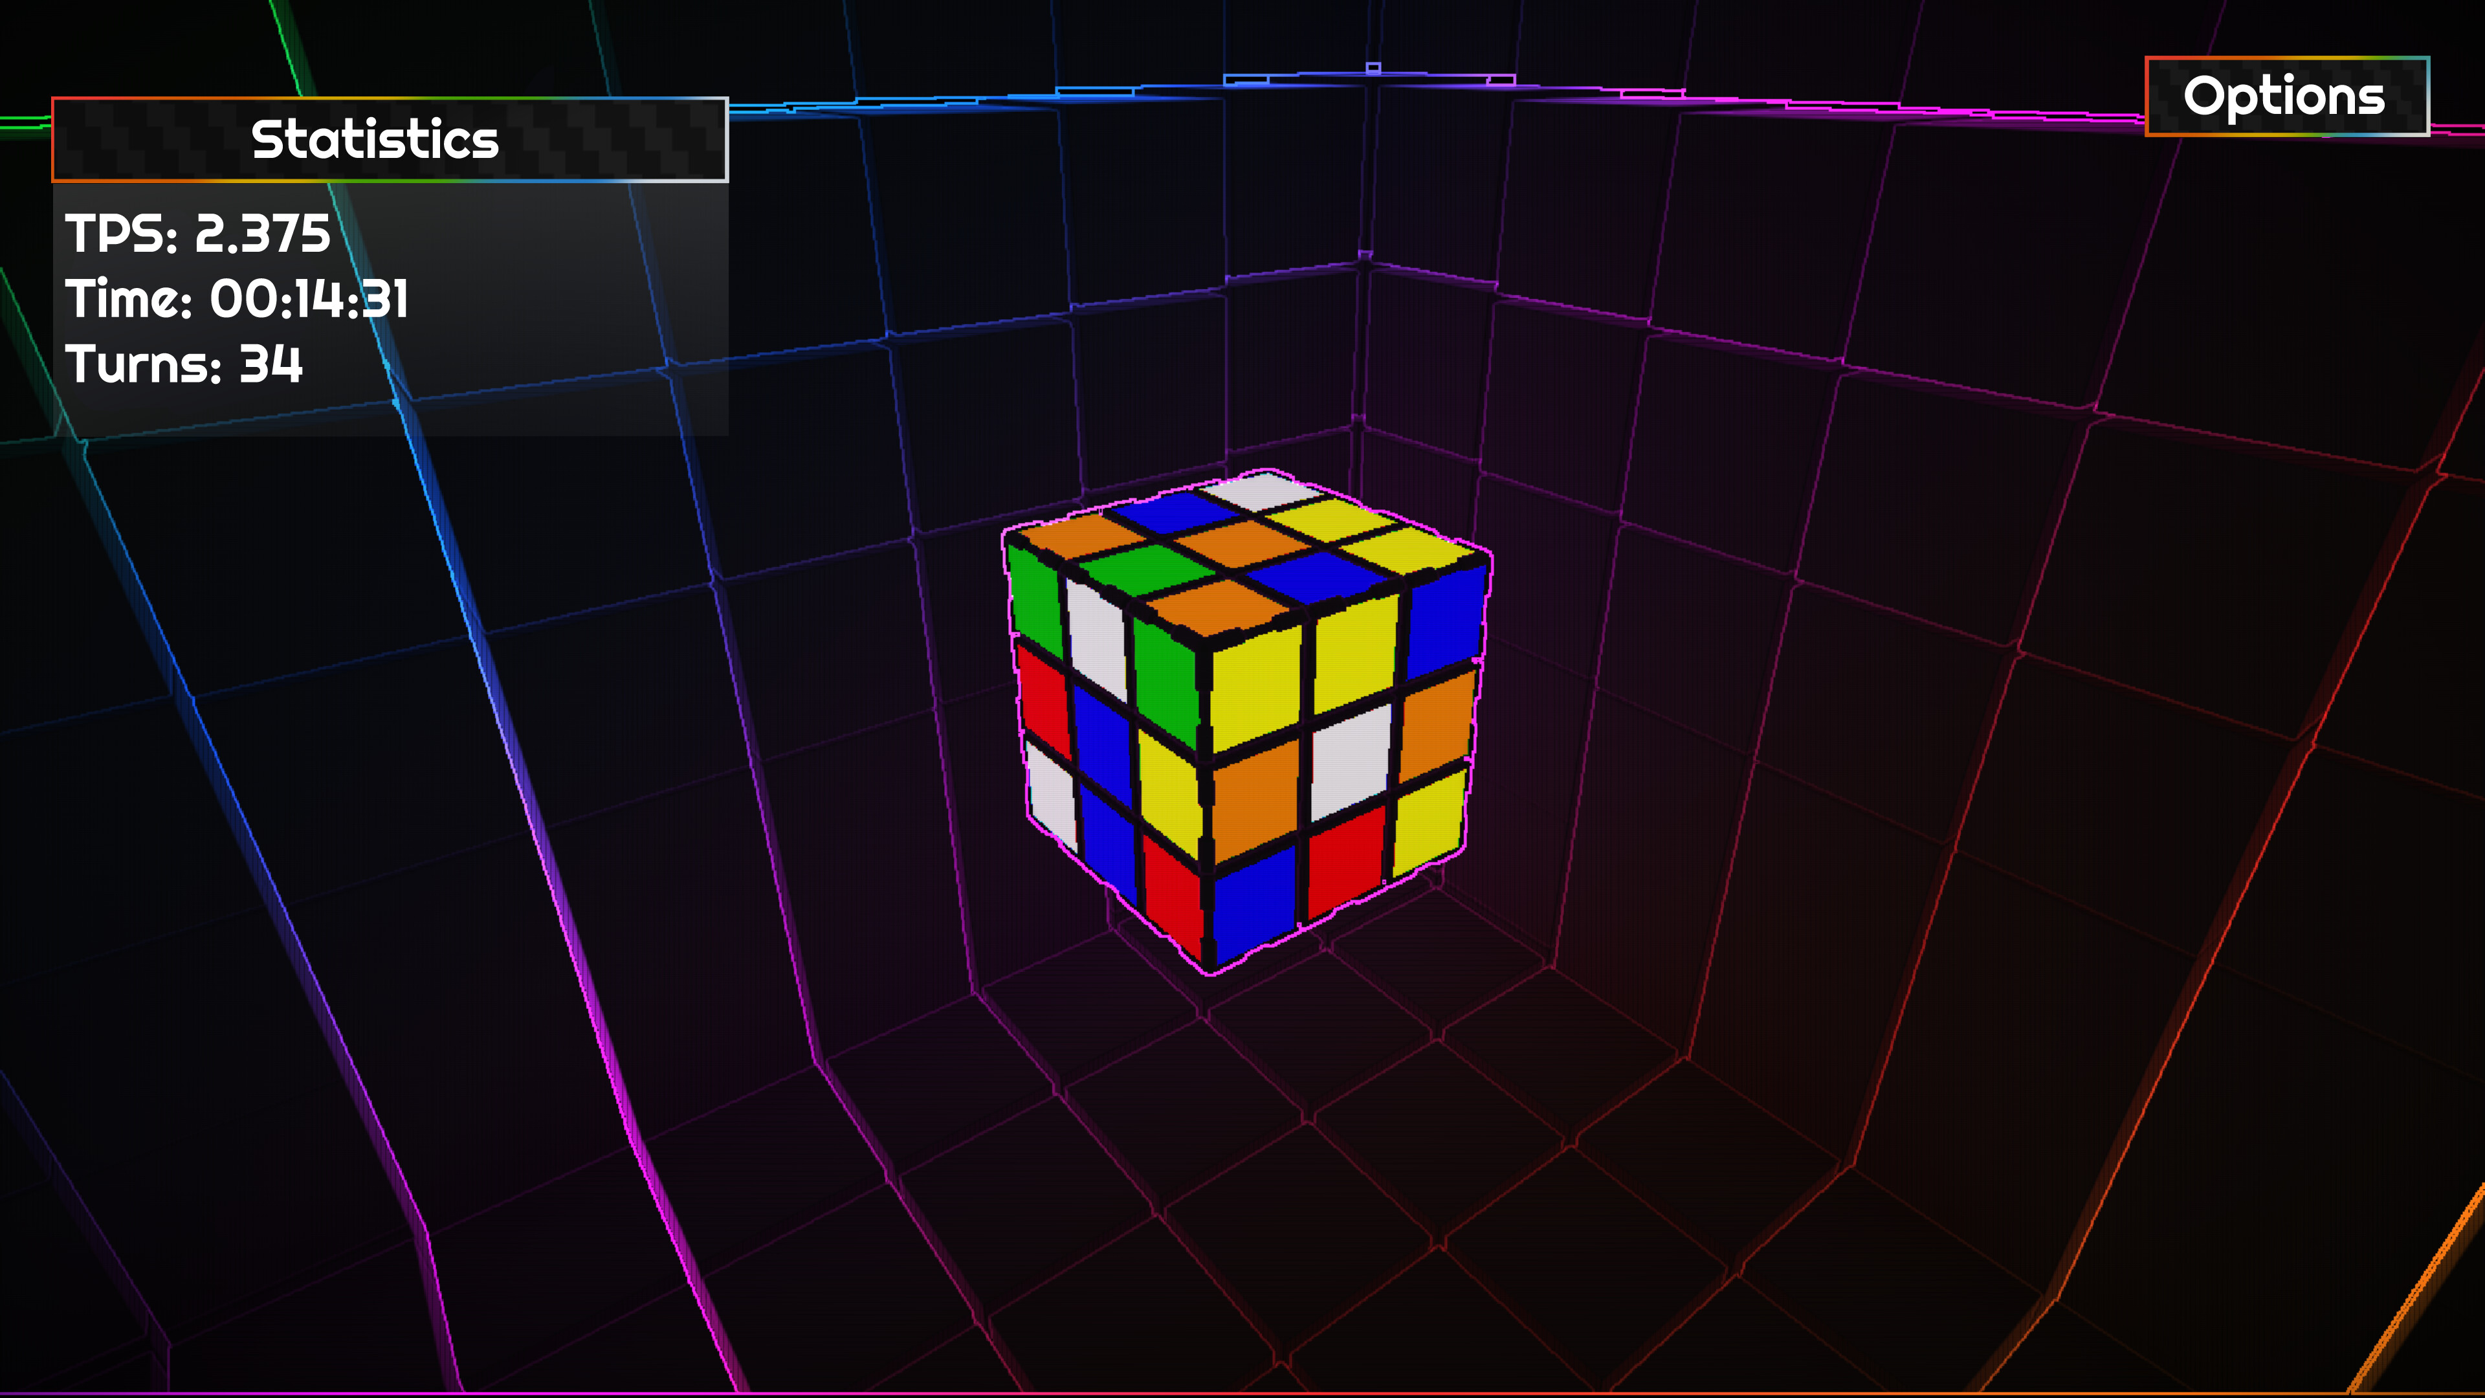The height and width of the screenshot is (1398, 2485).
Task: Select the "Time: 00:14:31" timer text
Action: 237,299
